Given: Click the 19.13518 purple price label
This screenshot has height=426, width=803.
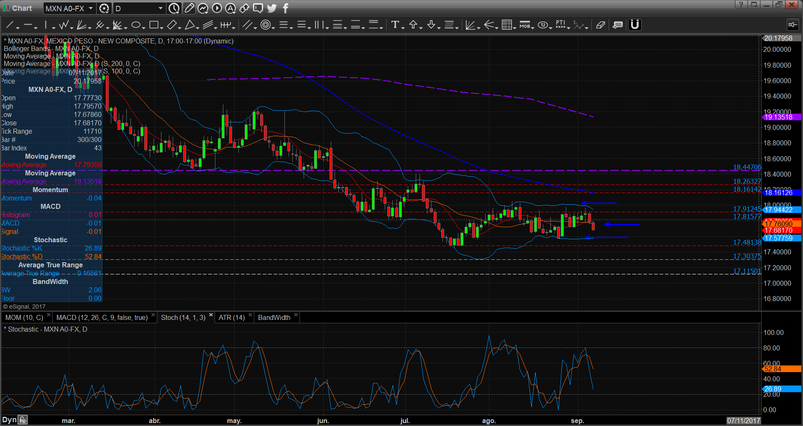Looking at the screenshot, I should coord(782,117).
